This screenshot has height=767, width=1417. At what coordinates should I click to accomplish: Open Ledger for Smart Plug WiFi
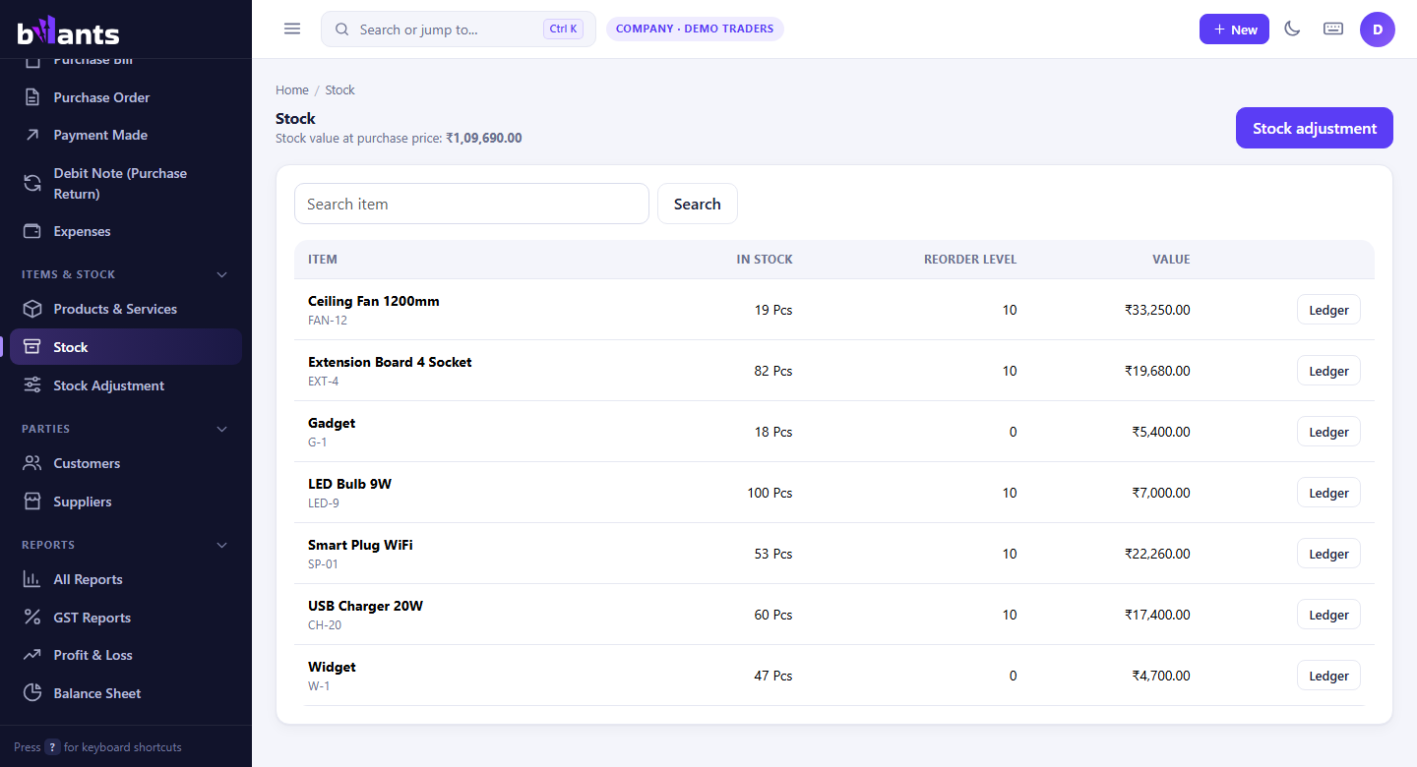[1328, 554]
